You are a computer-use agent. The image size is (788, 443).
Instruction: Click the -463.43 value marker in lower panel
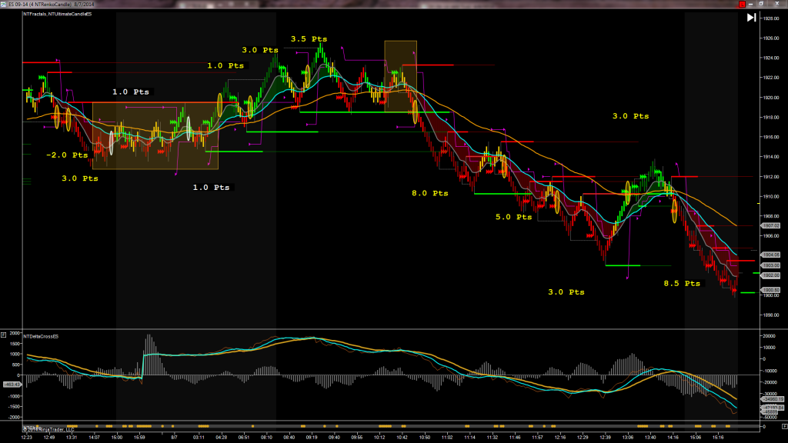(11, 384)
